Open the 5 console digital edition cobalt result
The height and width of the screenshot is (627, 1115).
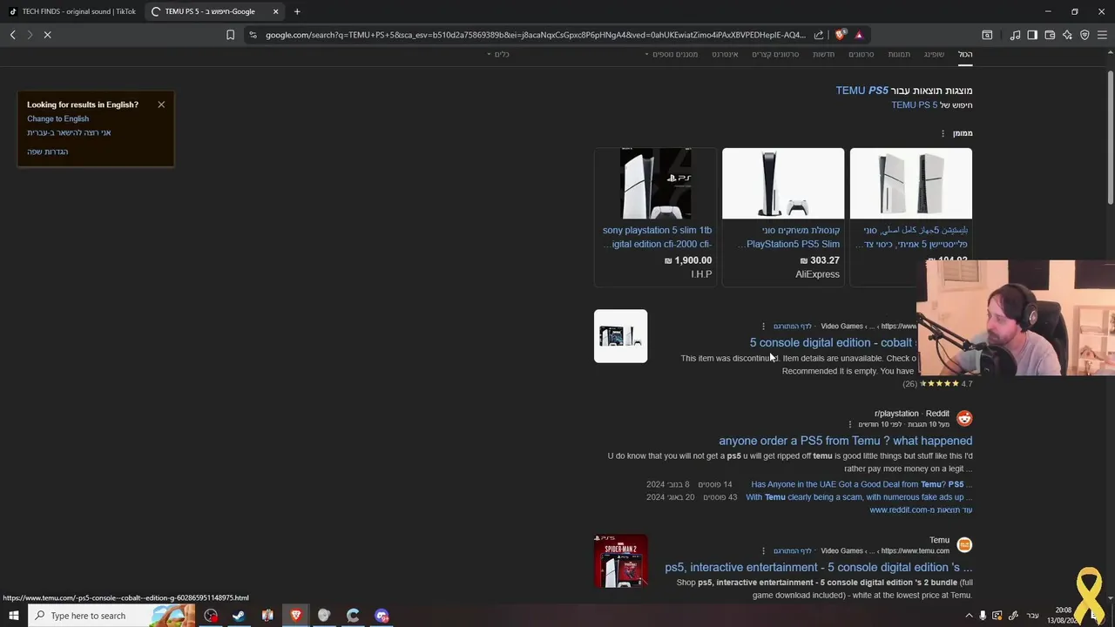pyautogui.click(x=831, y=342)
